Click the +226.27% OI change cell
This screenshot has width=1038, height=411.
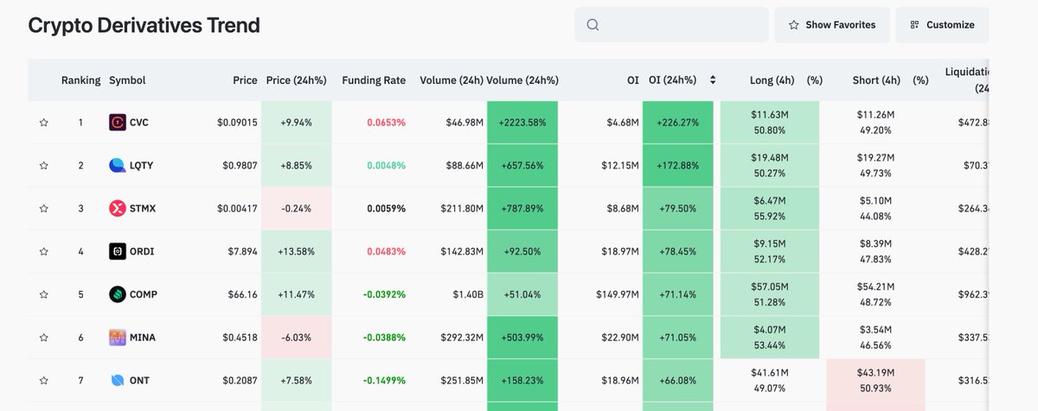(678, 123)
